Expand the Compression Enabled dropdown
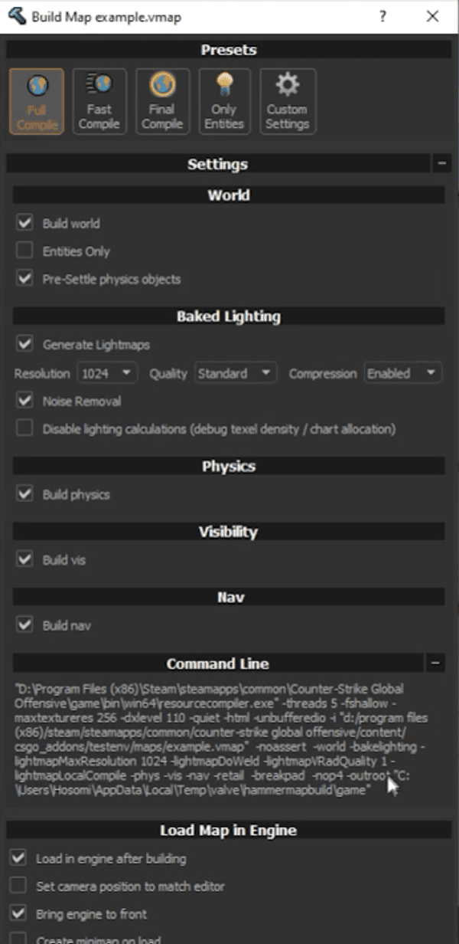The width and height of the screenshot is (459, 944). click(x=402, y=373)
